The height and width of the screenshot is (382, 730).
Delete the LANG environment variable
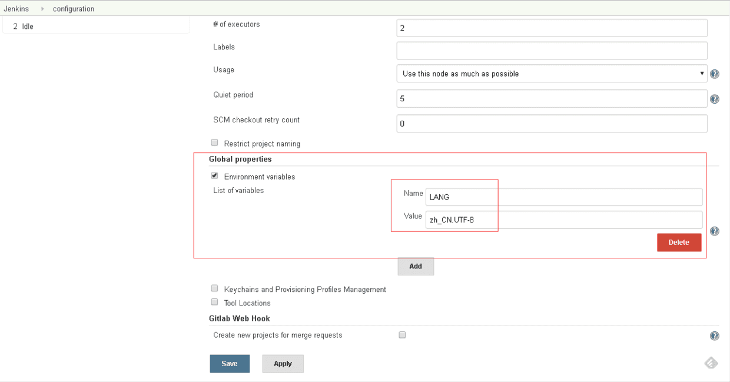[x=679, y=243]
